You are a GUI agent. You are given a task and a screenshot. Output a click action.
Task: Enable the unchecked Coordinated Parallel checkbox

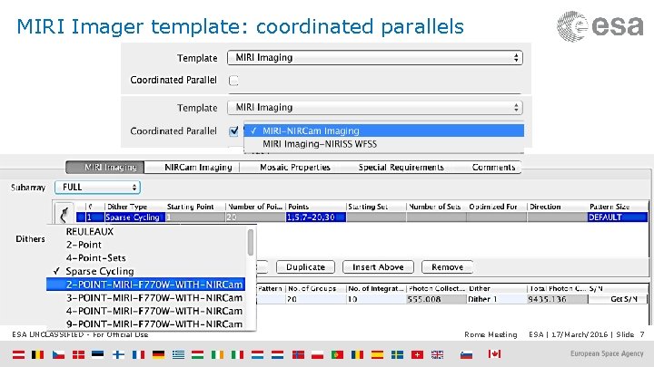(x=233, y=81)
